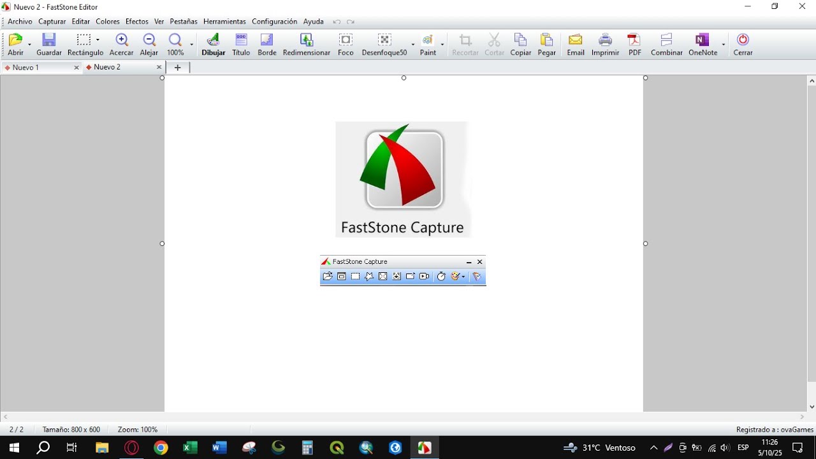The image size is (816, 459).
Task: Click the FastStone Capture logo image
Action: point(403,179)
